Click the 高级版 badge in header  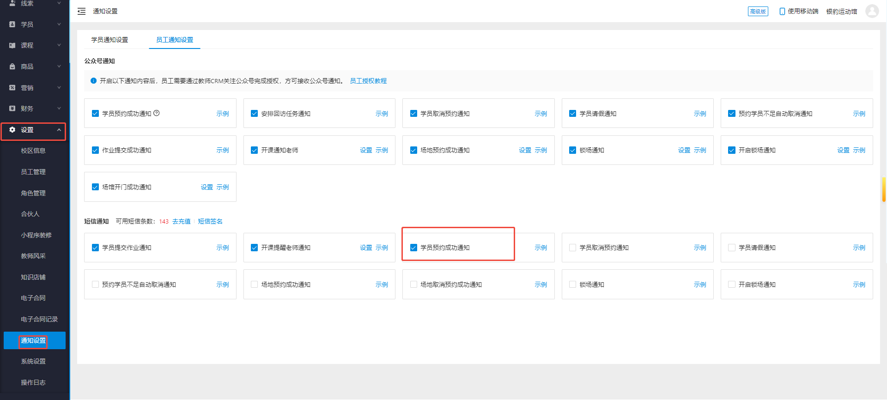[758, 11]
